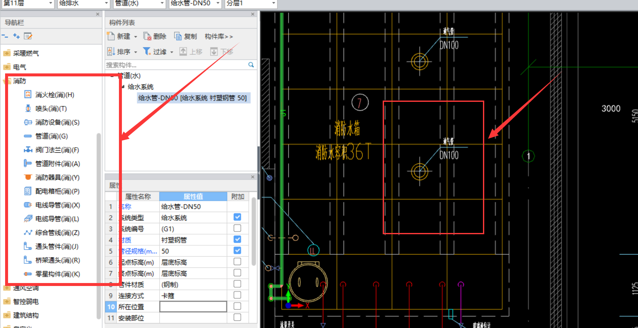Check 附加 checkbox for 连接方式 row
638x328 pixels.
pyautogui.click(x=237, y=295)
